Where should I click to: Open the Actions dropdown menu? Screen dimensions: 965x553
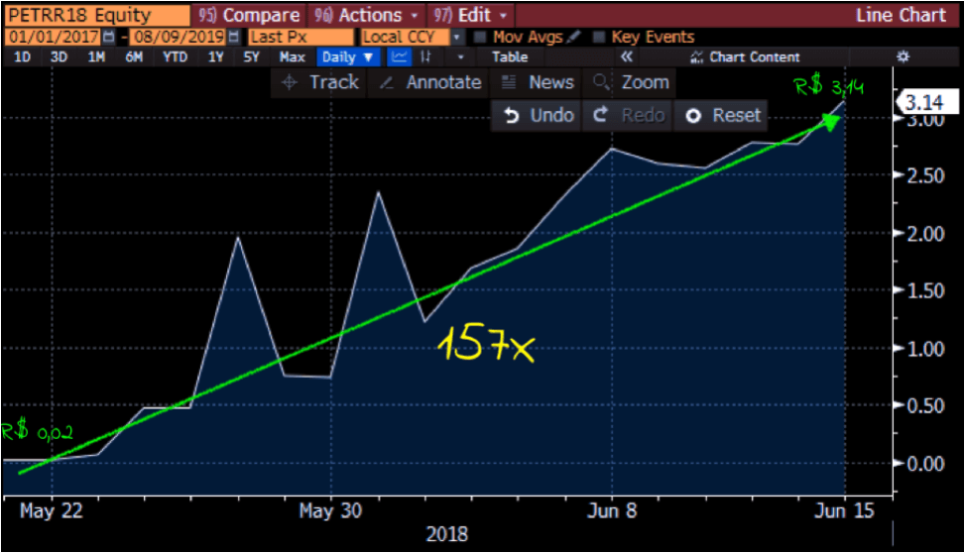point(365,15)
